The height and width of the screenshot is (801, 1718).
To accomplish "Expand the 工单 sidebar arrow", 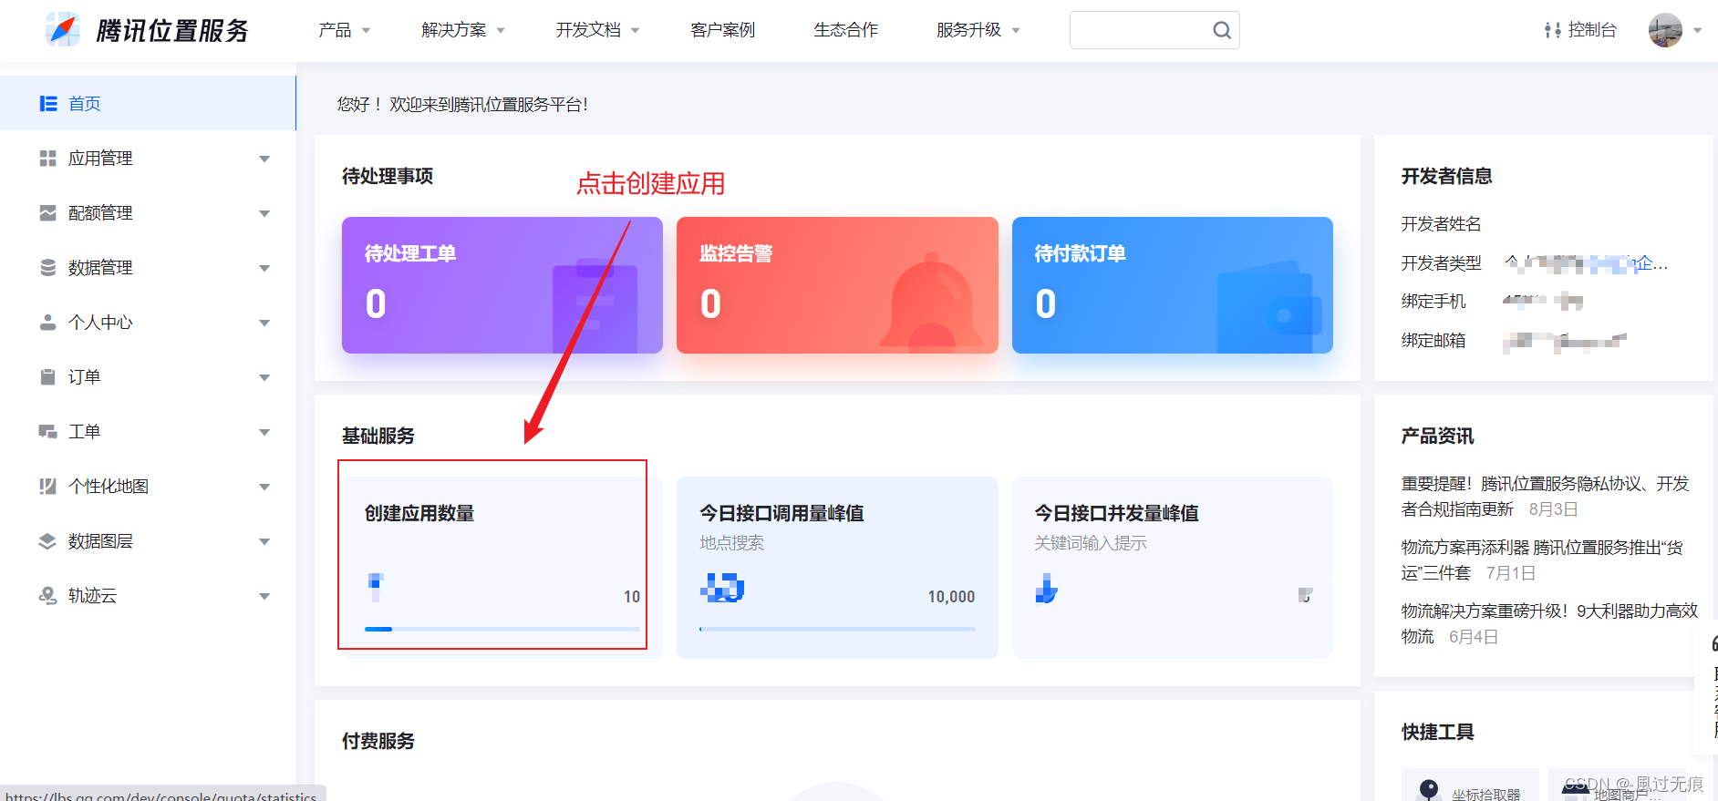I will 264,432.
